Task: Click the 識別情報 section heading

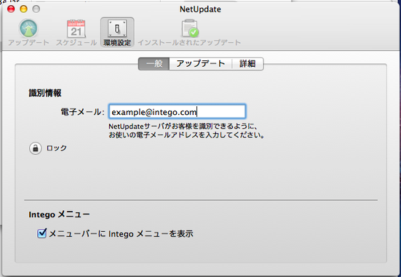Action: click(x=45, y=93)
